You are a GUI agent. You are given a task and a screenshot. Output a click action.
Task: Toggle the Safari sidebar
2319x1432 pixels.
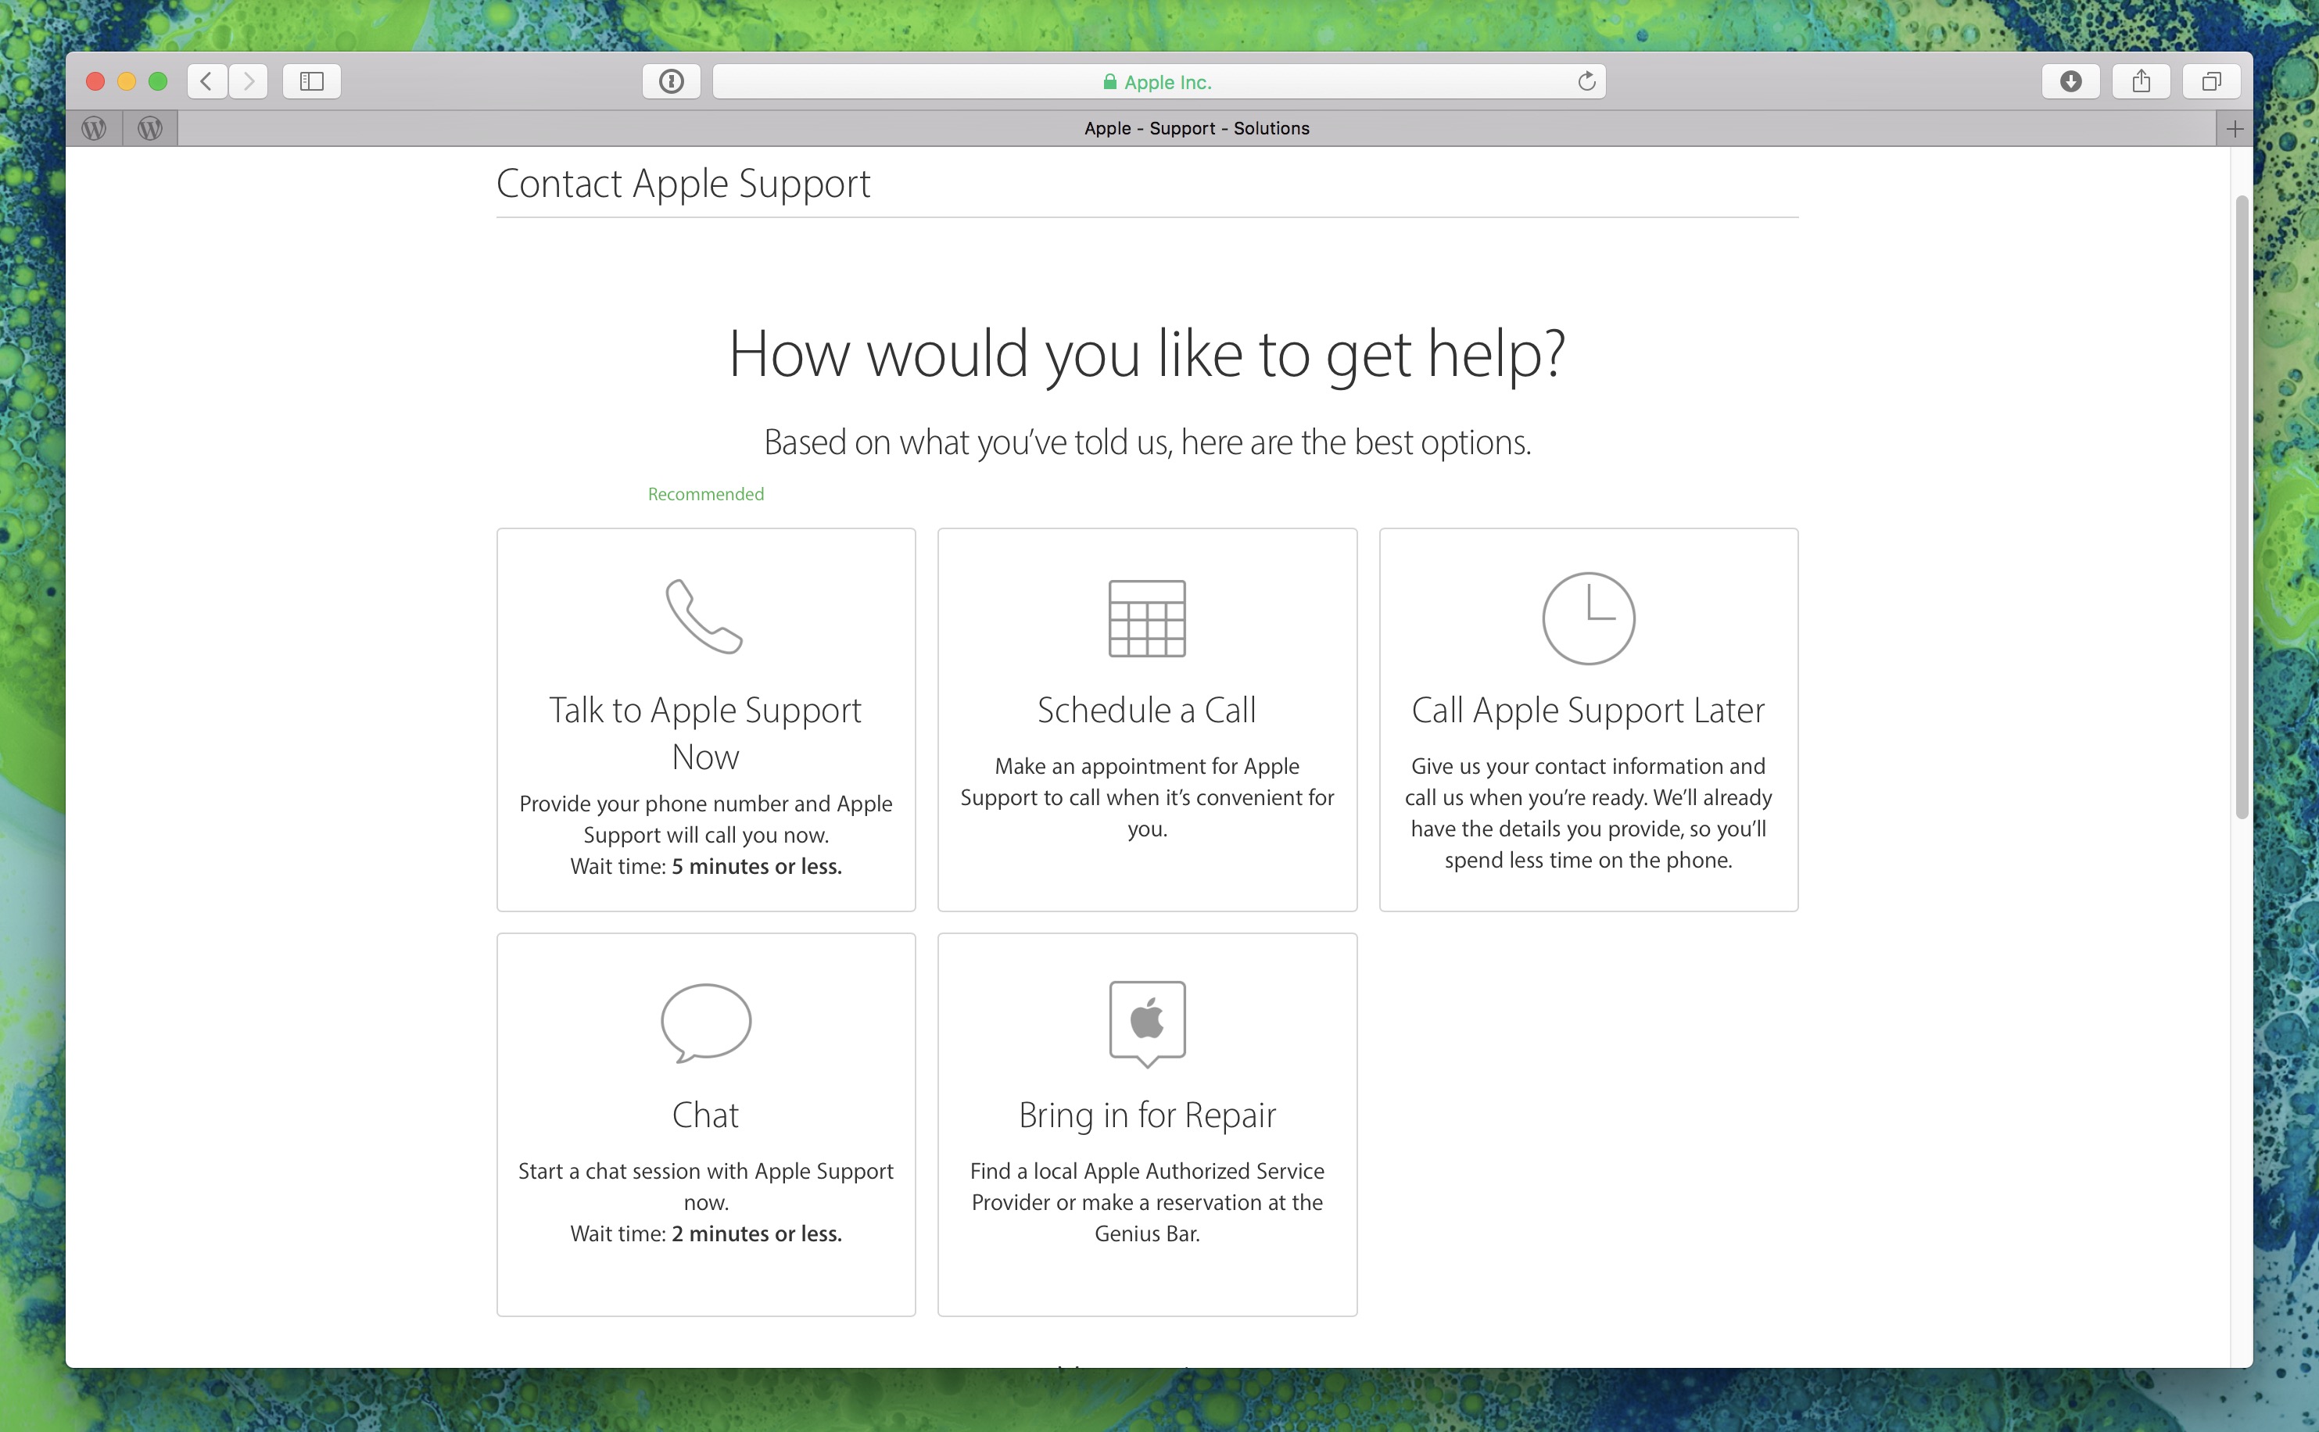[x=312, y=81]
